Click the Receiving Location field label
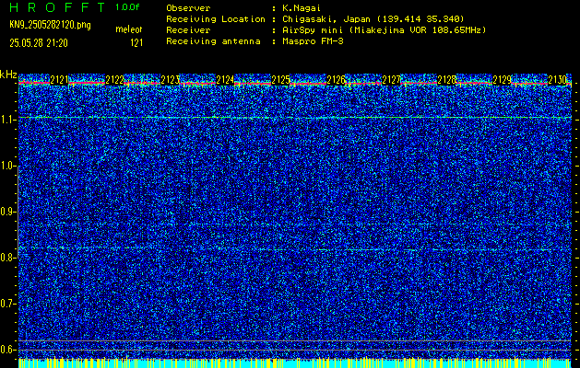The image size is (580, 368). 216,19
